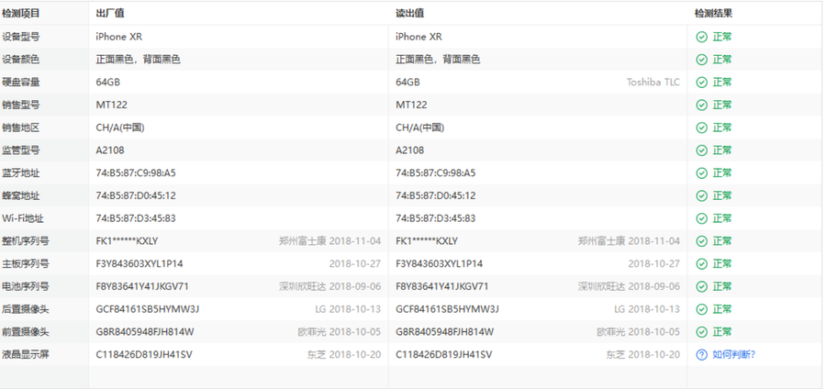The image size is (826, 389).
Task: Click the green check icon in the 电池序列号 row
Action: 701,286
